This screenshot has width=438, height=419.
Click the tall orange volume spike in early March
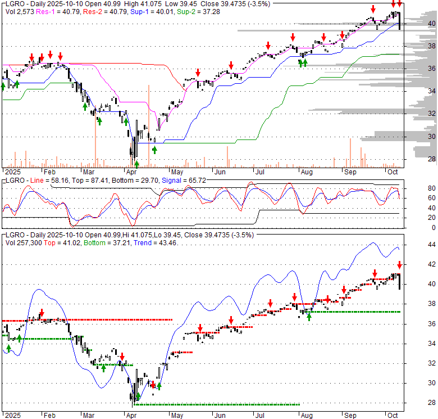(x=95, y=137)
